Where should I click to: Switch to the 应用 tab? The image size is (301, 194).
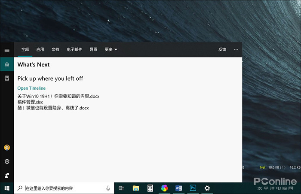40,49
